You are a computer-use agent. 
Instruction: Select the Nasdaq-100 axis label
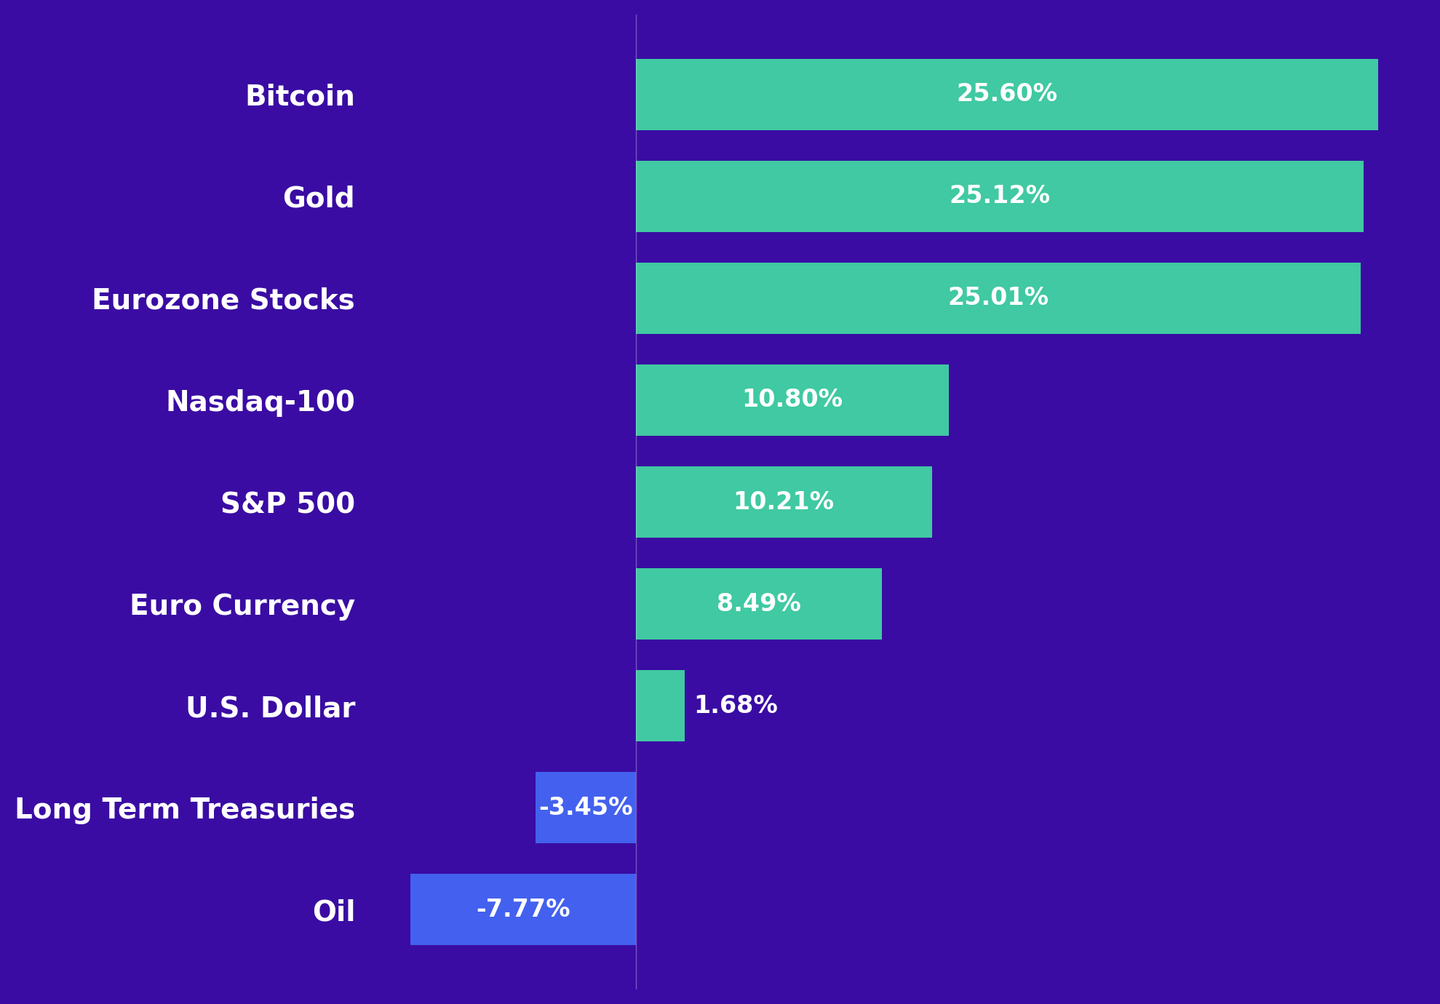260,402
